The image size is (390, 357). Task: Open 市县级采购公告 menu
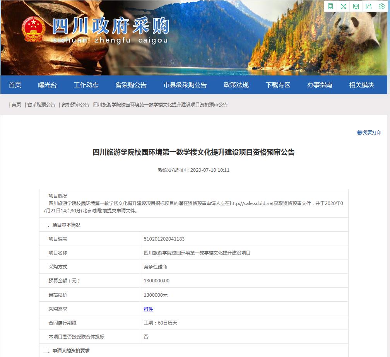pyautogui.click(x=185, y=85)
